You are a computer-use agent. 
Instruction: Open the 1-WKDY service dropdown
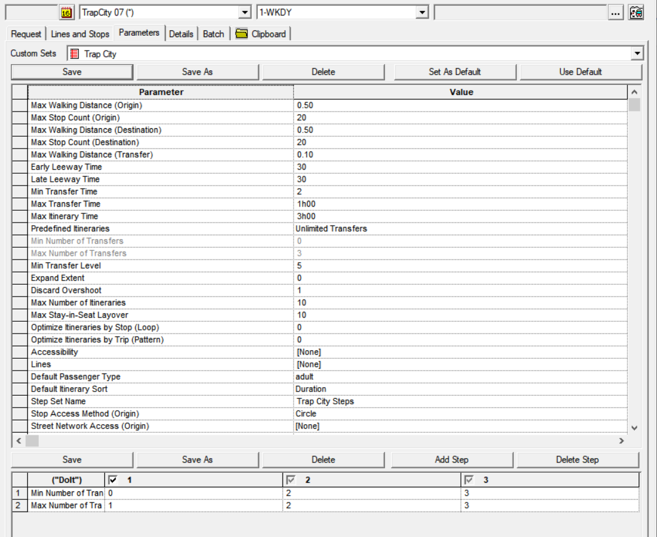coord(423,12)
